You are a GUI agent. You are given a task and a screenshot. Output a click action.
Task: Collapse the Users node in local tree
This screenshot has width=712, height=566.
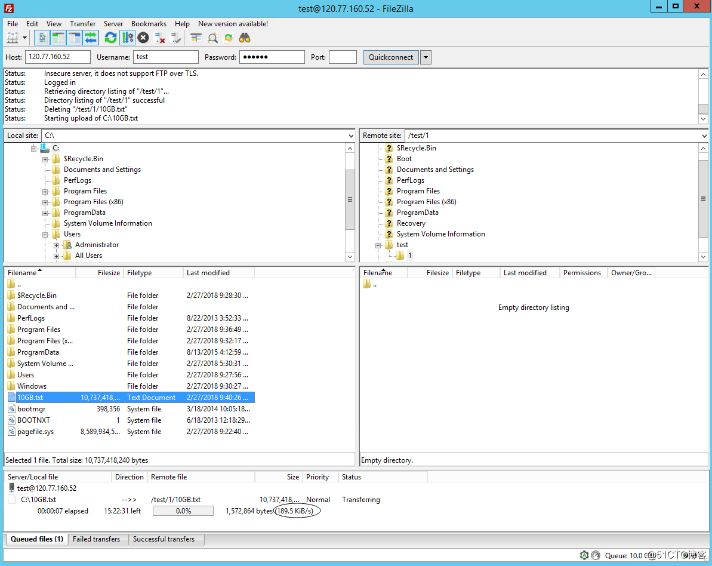[45, 235]
